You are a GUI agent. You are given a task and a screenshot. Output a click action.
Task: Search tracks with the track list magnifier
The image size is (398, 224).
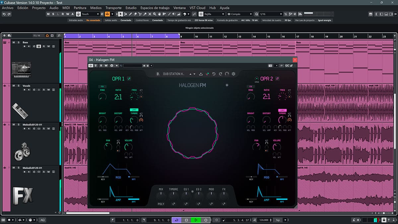point(59,36)
